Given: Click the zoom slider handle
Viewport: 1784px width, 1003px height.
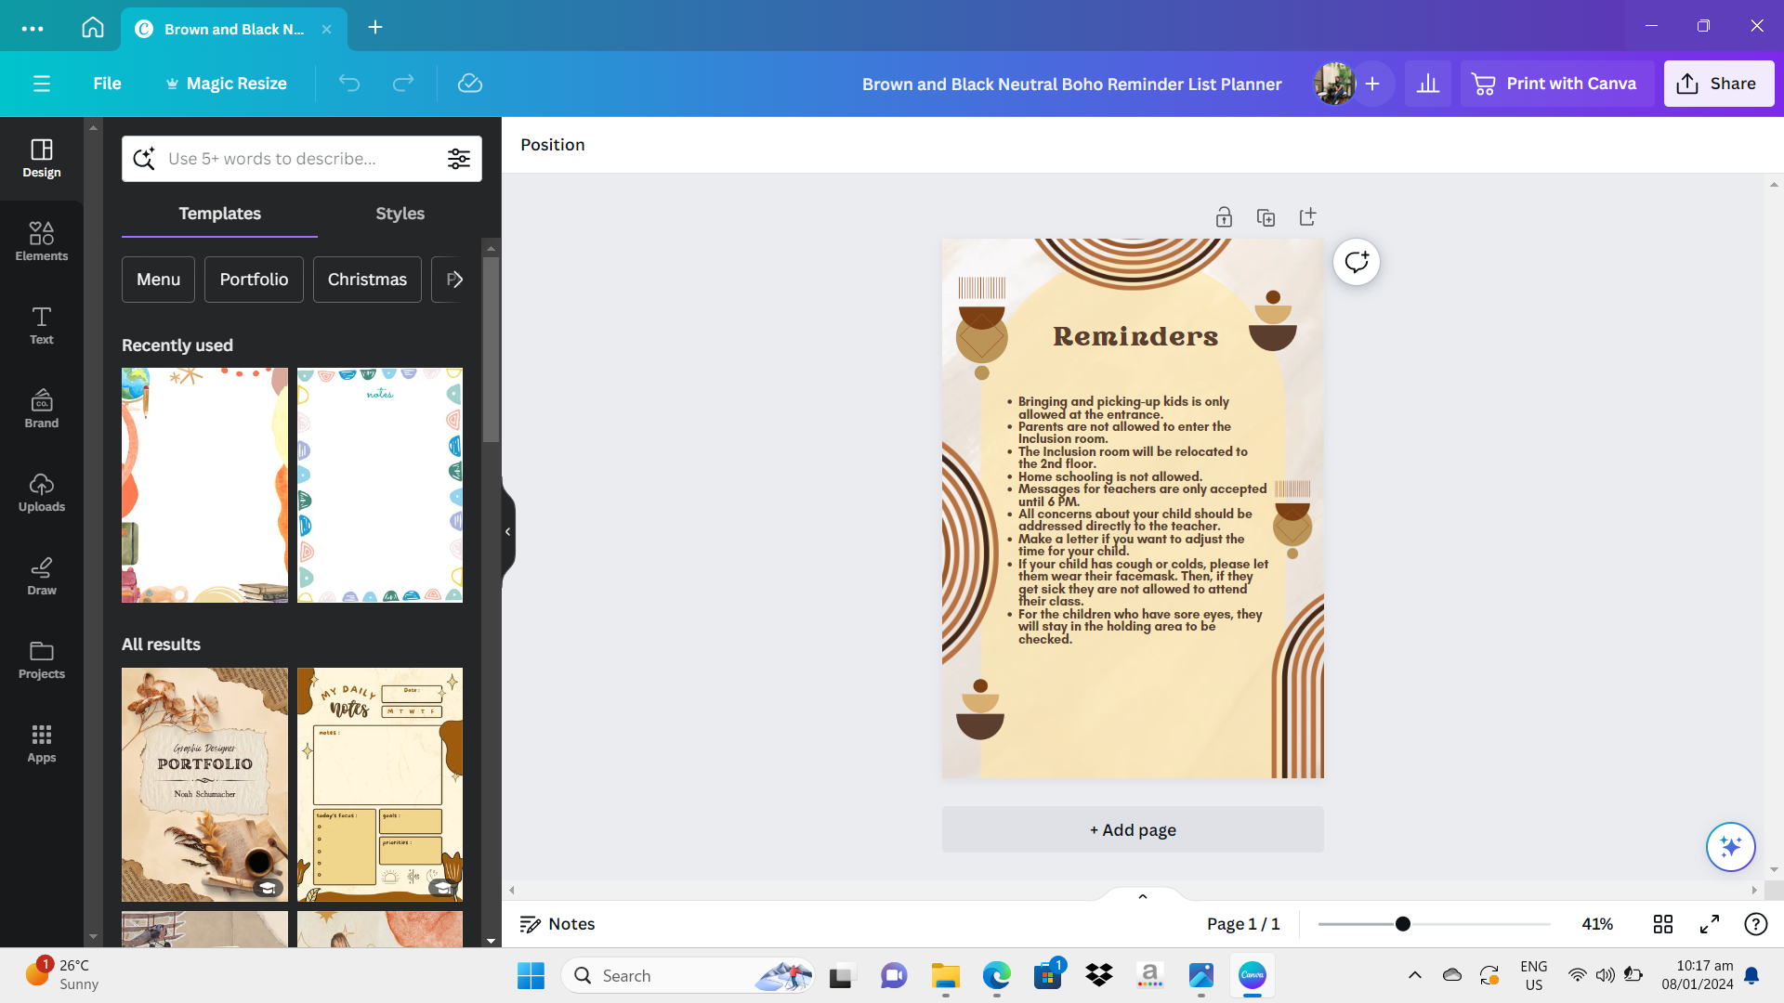Looking at the screenshot, I should [x=1402, y=924].
